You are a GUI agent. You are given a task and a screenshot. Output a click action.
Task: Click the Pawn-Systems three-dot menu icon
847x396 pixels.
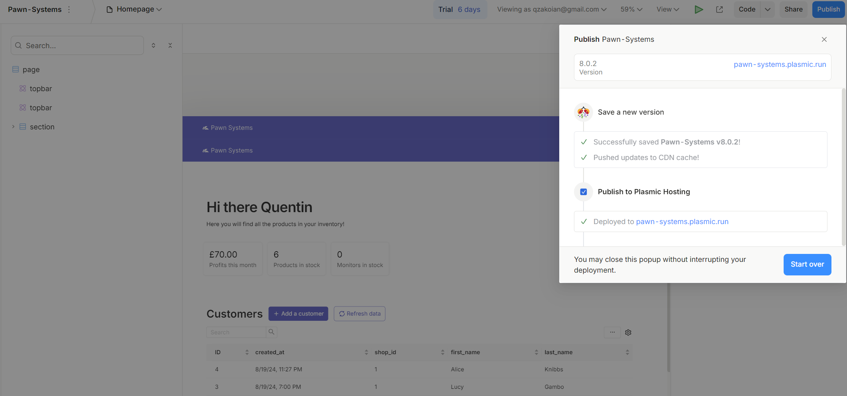pos(69,10)
